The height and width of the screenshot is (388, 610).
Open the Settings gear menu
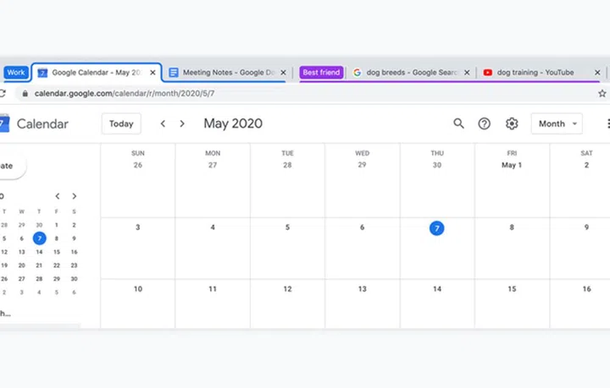[x=512, y=123]
